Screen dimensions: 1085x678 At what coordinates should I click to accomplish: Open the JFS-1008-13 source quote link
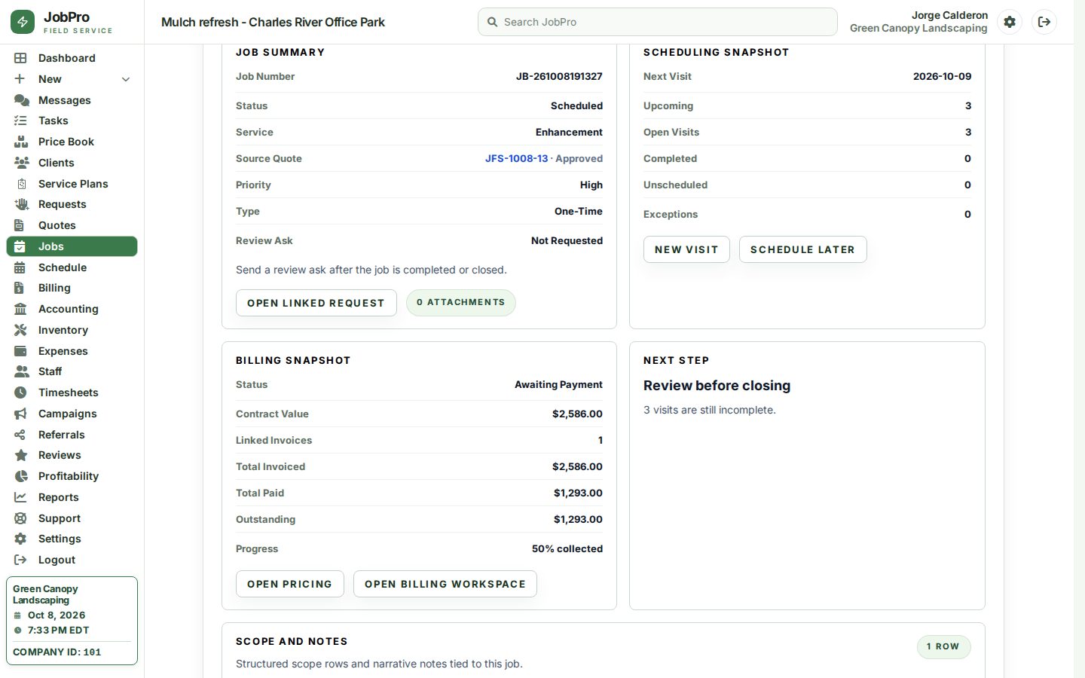[516, 158]
